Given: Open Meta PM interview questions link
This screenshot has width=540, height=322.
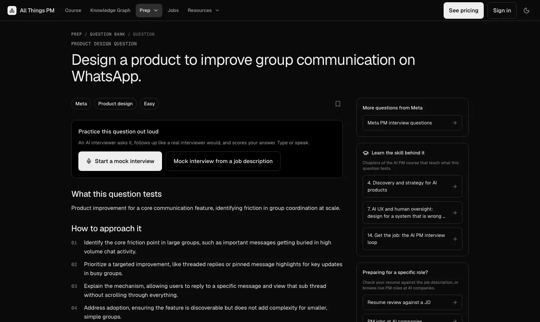Looking at the screenshot, I should [x=412, y=123].
